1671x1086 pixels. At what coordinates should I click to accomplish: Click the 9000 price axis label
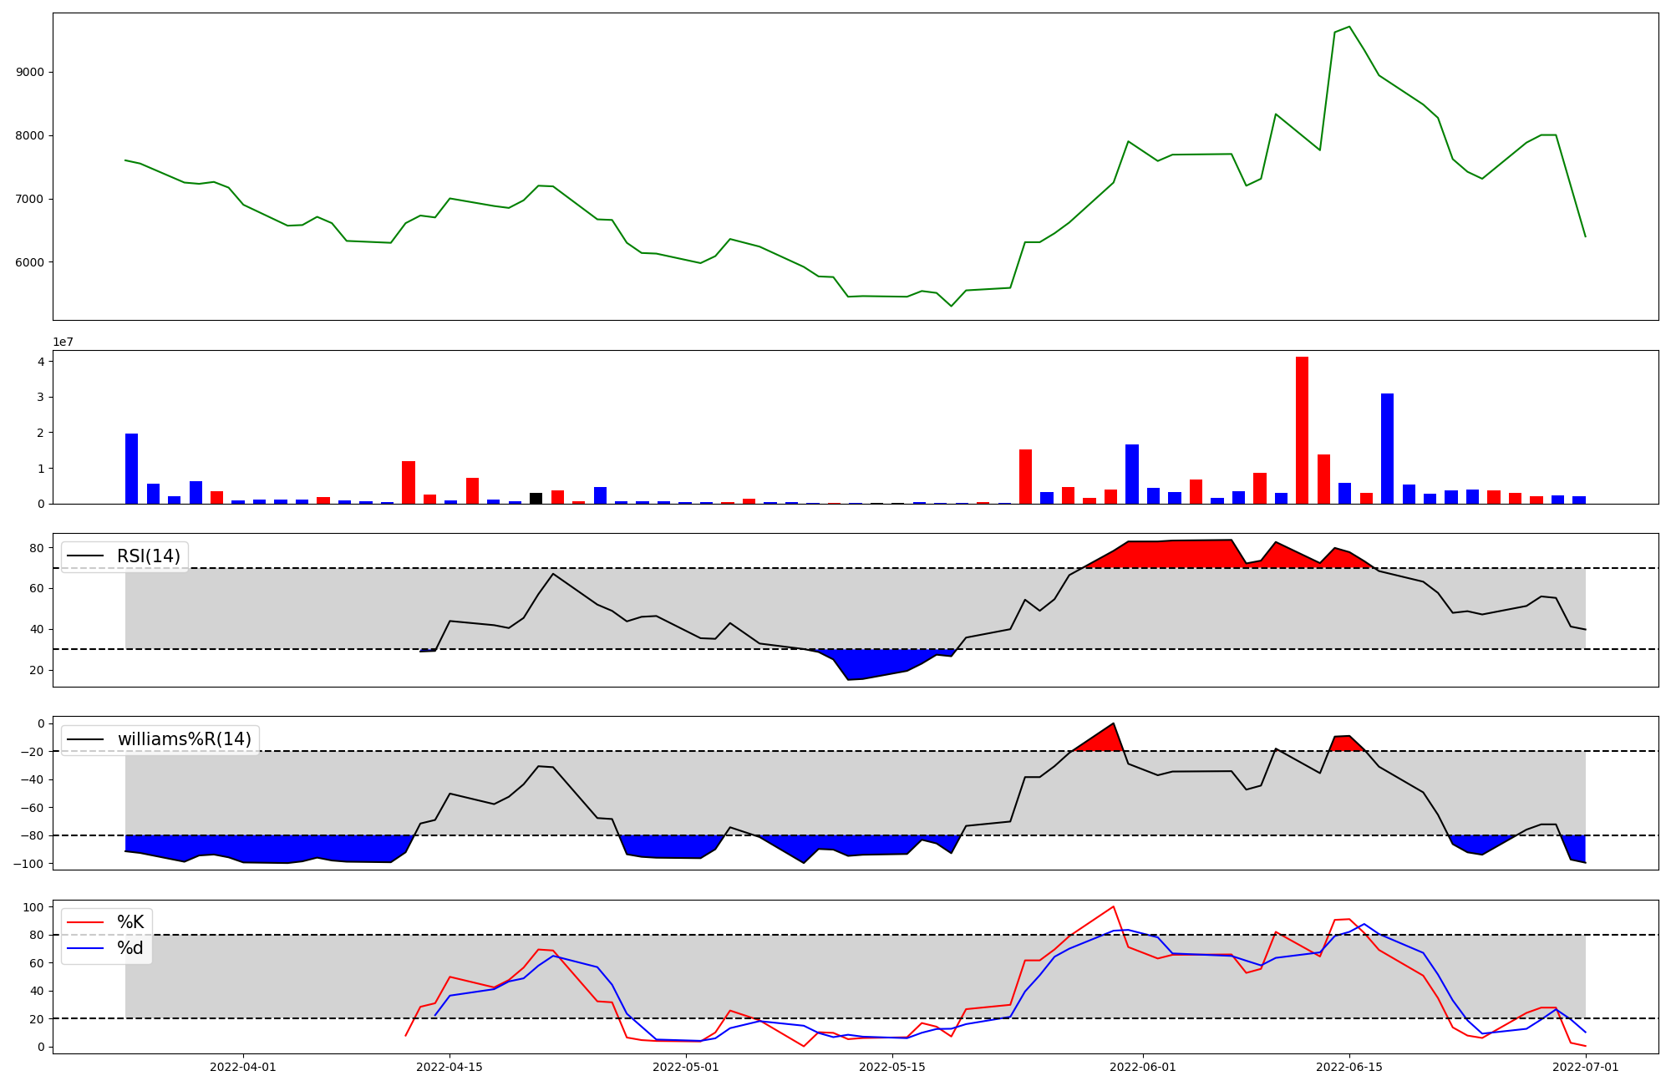[x=30, y=73]
